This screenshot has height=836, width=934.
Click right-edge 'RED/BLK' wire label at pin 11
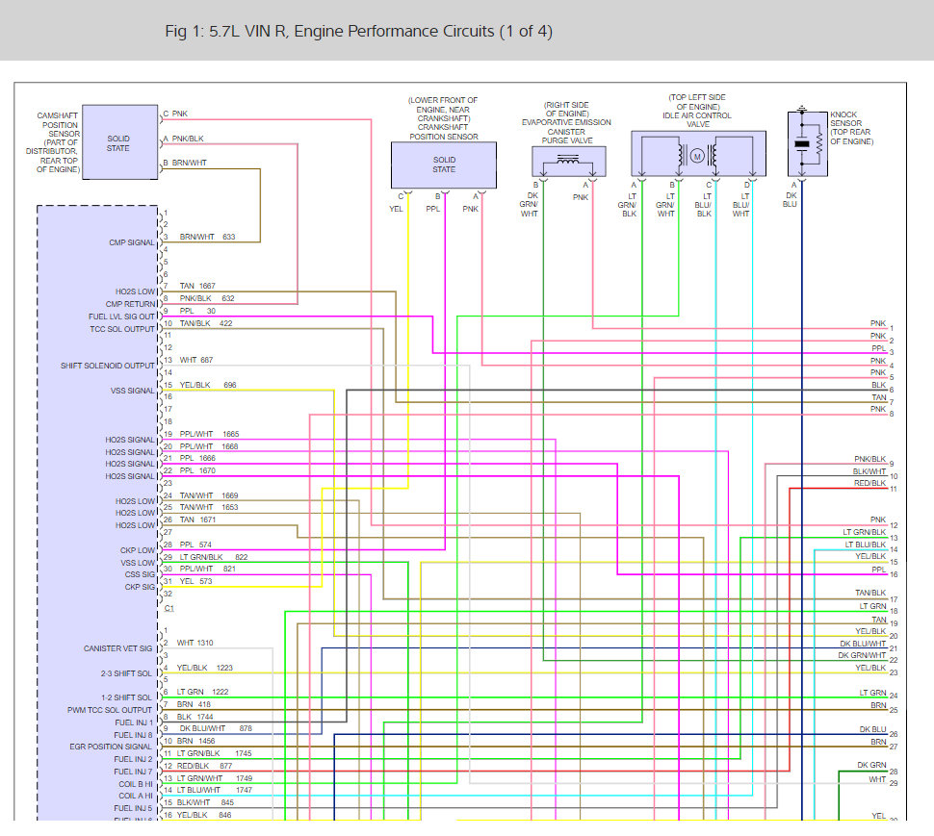click(x=870, y=483)
